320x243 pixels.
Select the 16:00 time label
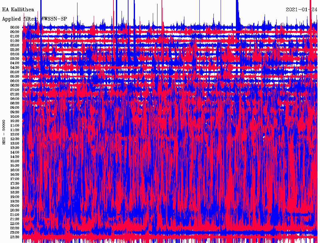(x=15, y=170)
